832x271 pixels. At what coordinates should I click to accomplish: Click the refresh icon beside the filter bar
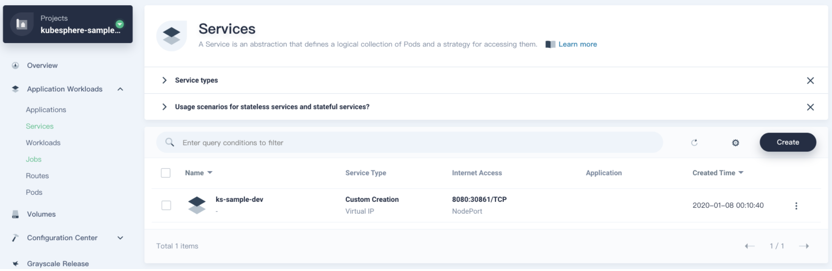click(x=694, y=143)
